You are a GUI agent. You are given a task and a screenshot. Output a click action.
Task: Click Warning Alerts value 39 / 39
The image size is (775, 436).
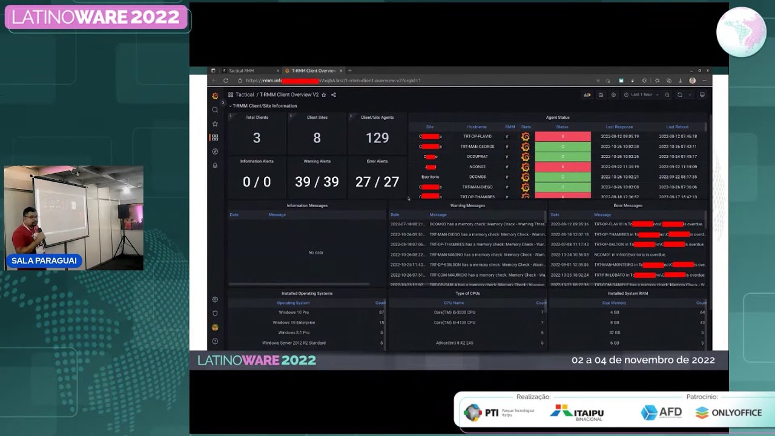coord(317,182)
